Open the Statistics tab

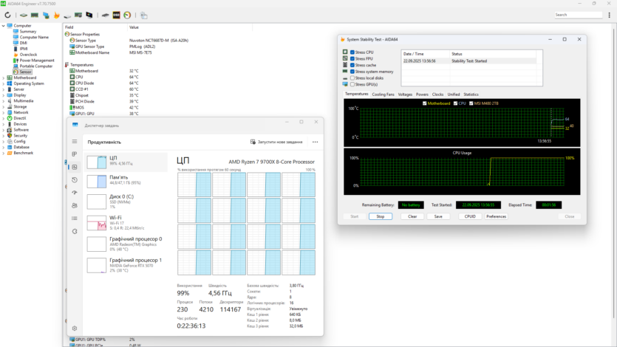tap(471, 95)
